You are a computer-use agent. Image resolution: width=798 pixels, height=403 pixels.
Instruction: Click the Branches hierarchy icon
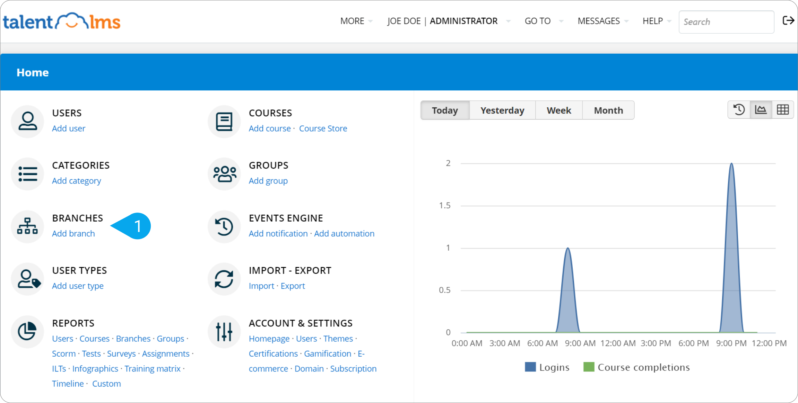(27, 226)
